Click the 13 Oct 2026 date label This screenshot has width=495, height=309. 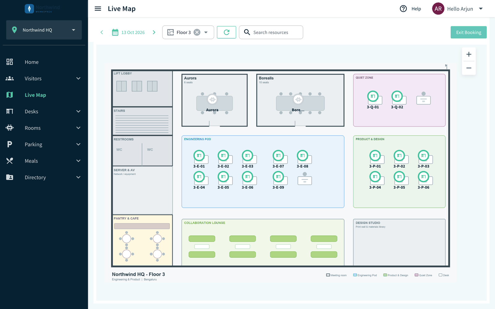133,32
